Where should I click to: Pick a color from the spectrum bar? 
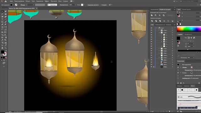click(189, 29)
